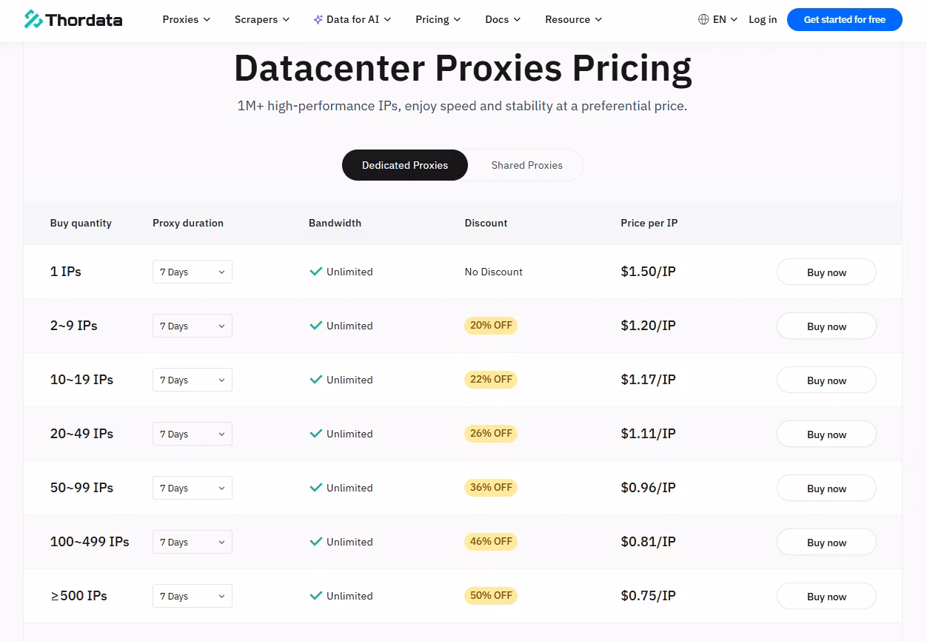Open proxy duration dropdown for 10~19 IPs

click(193, 380)
